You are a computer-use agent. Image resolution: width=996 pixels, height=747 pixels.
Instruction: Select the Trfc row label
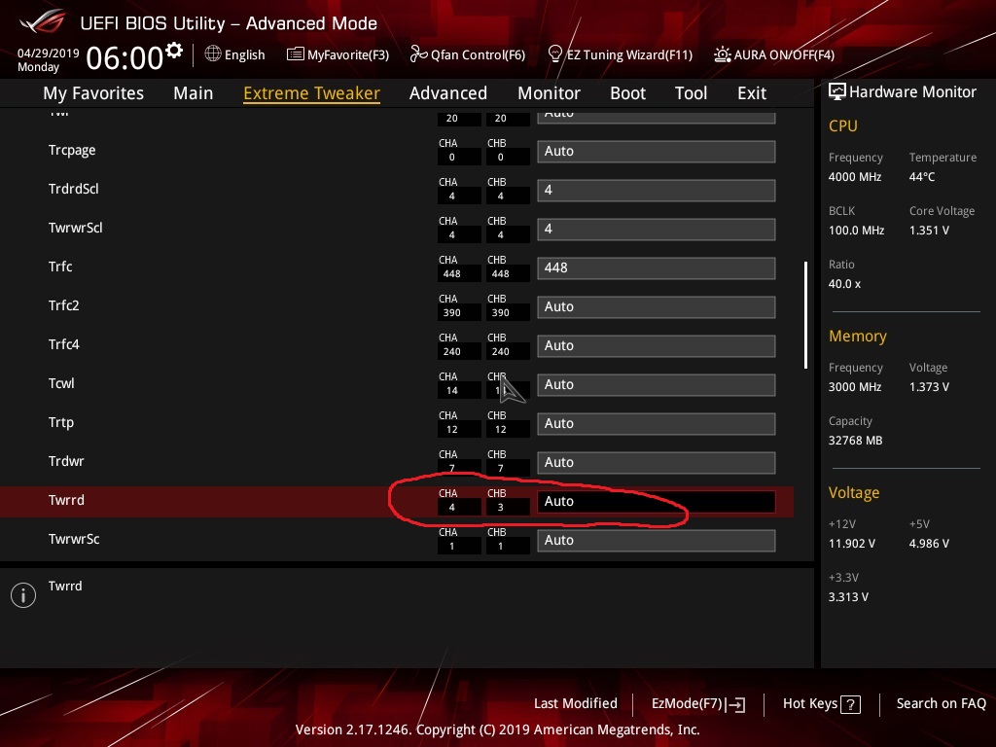coord(60,267)
